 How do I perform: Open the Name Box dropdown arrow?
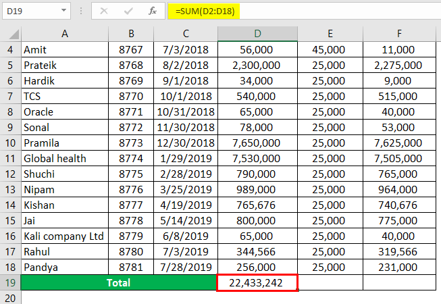[x=64, y=10]
